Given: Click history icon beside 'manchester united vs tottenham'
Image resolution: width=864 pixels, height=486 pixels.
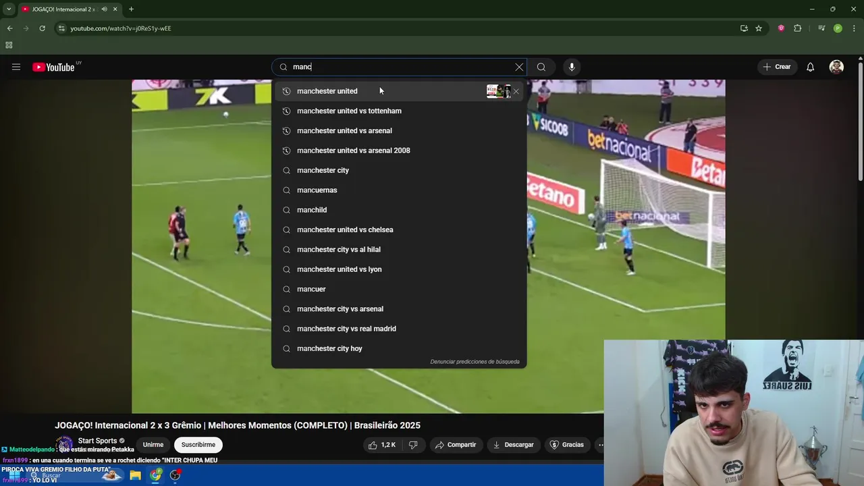Looking at the screenshot, I should (x=286, y=111).
